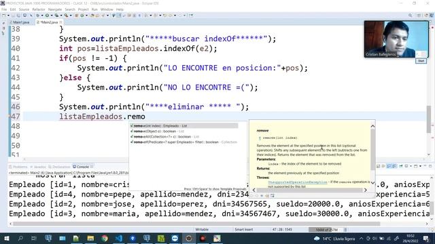Click the Javadoc popup scroll-up arrow
The height and width of the screenshot is (244, 435).
click(x=372, y=126)
